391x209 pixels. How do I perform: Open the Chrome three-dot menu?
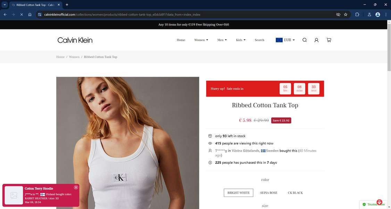coord(386,15)
